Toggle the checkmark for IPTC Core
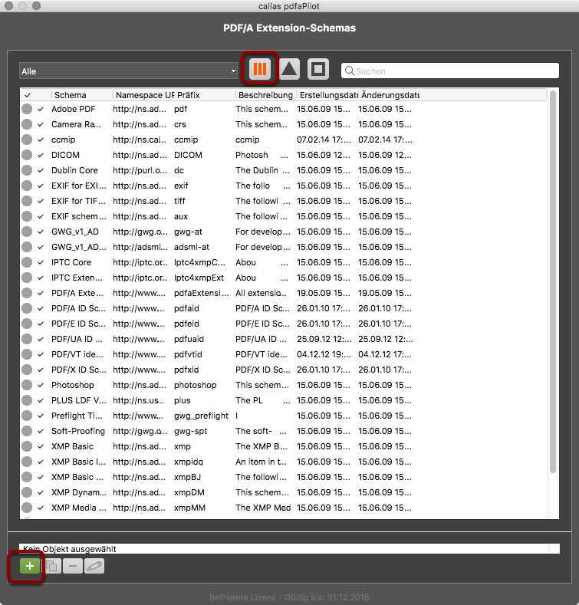Viewport: 579px width, 605px height. coord(41,263)
